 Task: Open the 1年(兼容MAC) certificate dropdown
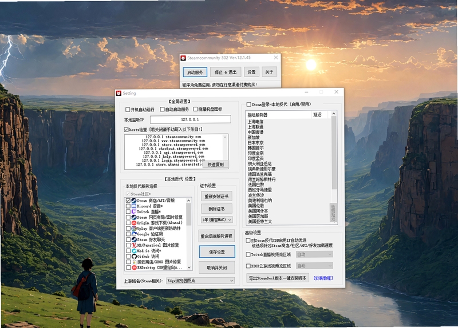pos(217,219)
